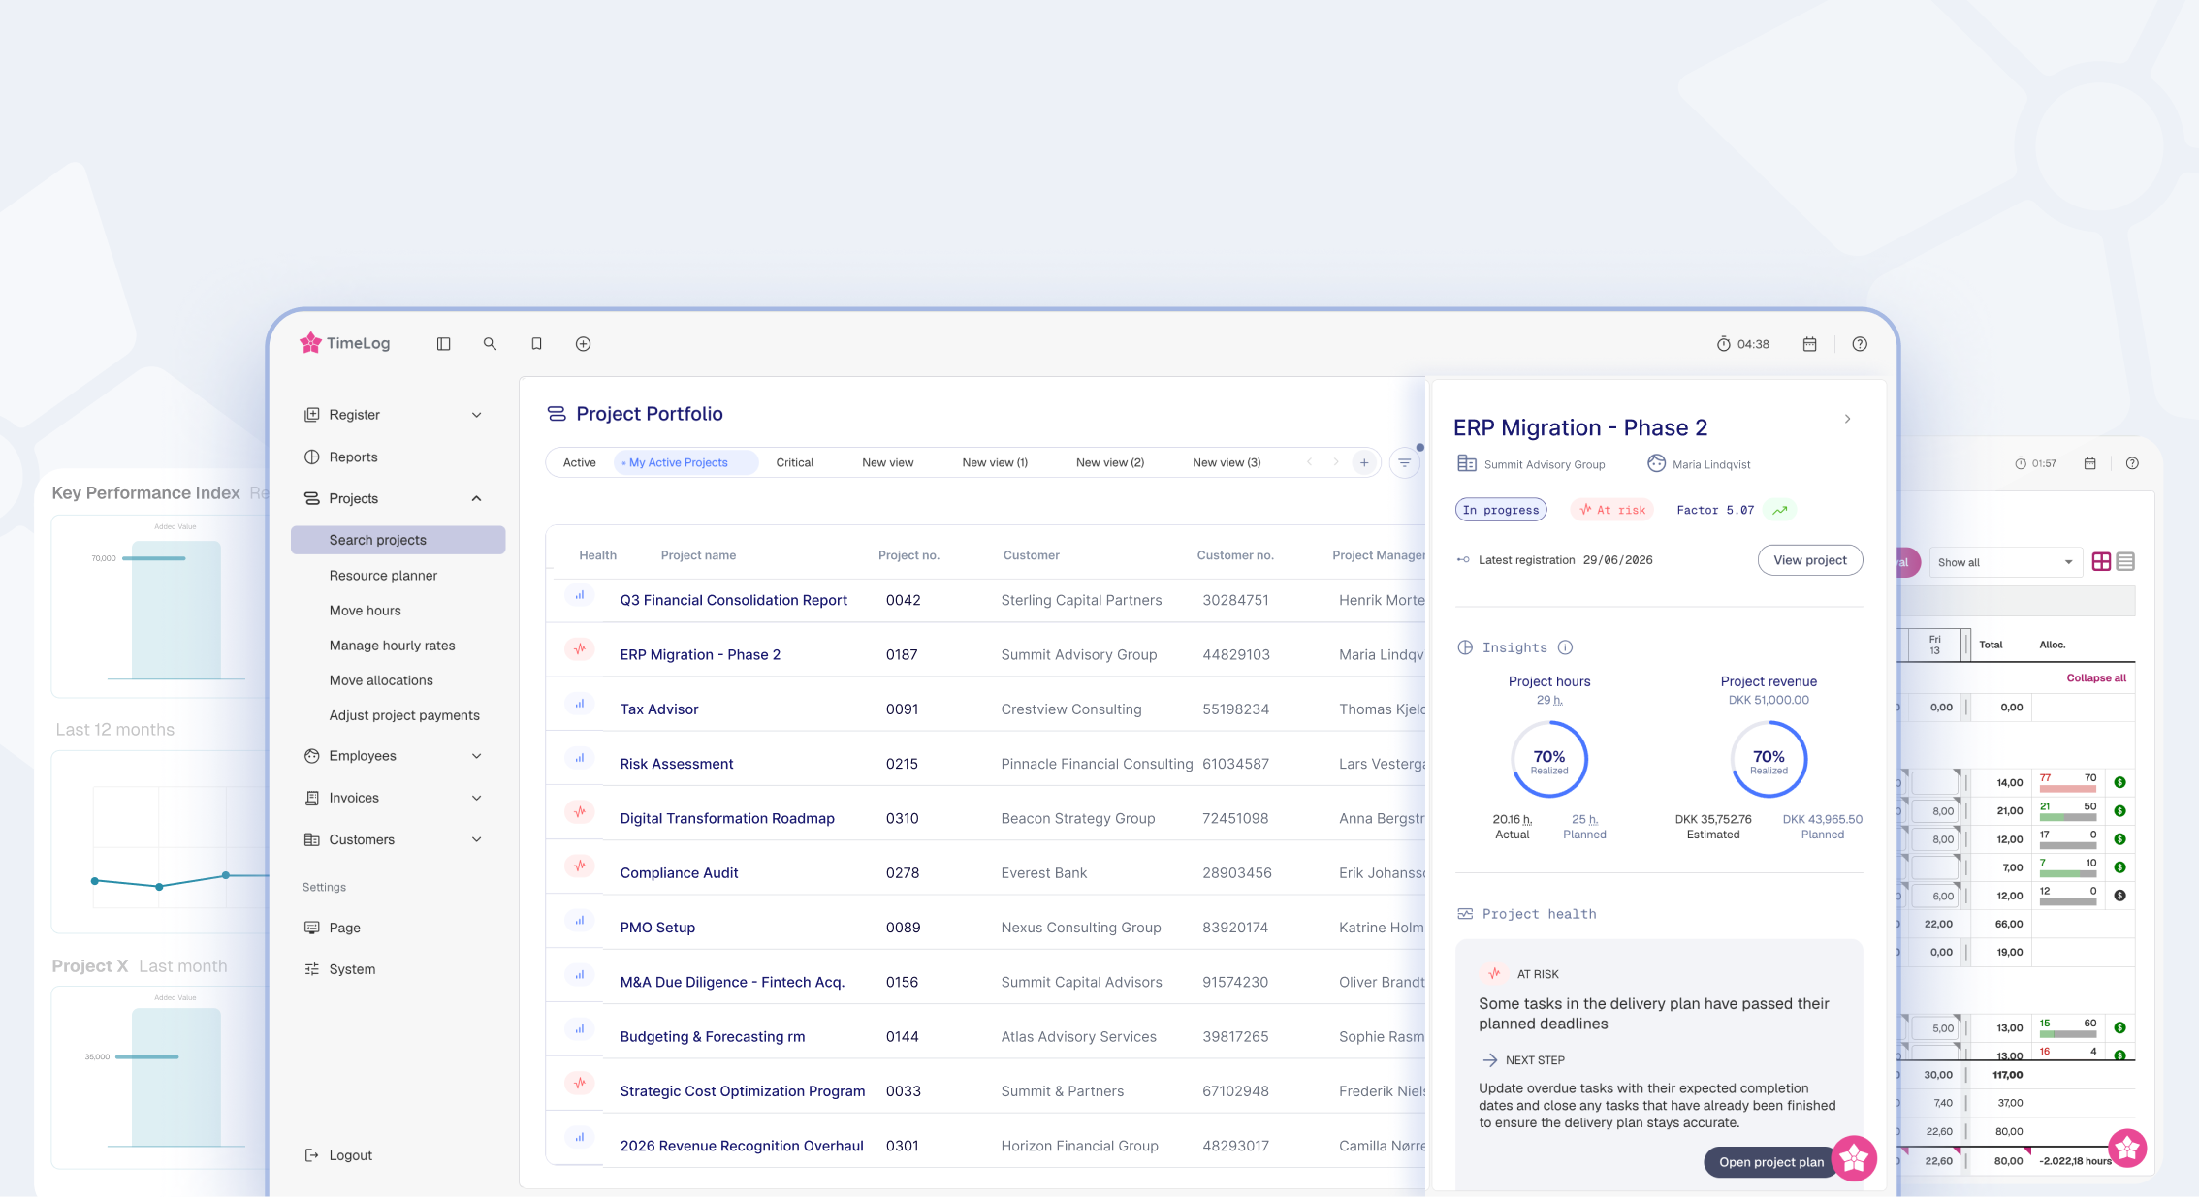
Task: Open PMO Setup project link
Action: [657, 928]
